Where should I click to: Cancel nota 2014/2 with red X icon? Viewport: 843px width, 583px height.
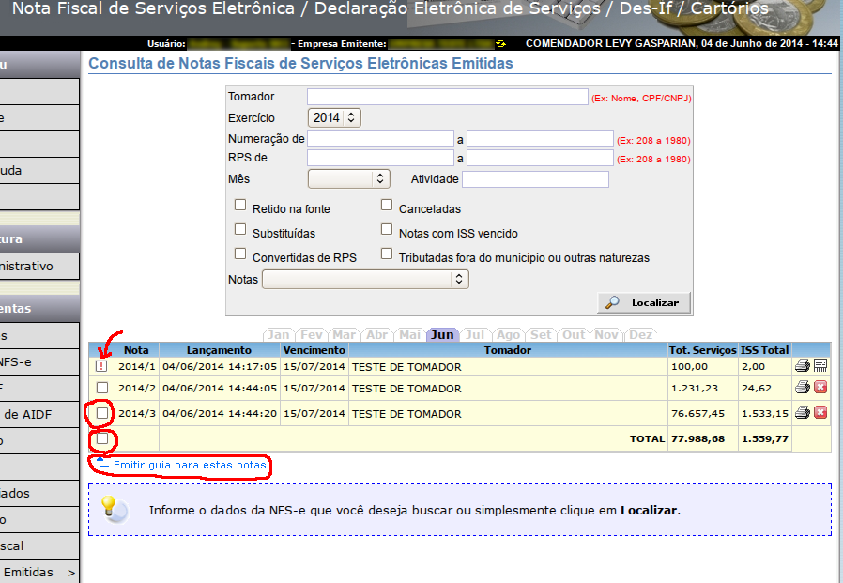pos(820,387)
